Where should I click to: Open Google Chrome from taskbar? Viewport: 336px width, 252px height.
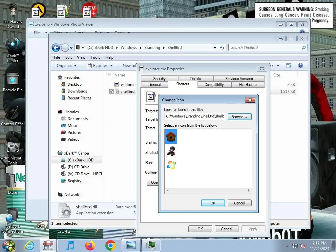pos(110,245)
